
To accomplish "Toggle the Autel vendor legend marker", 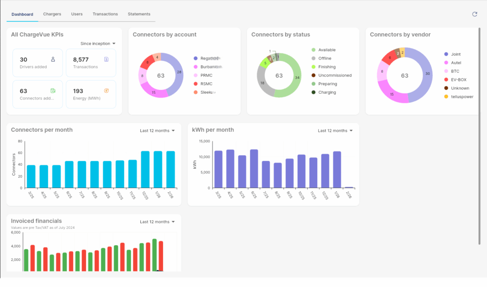I will [x=446, y=63].
